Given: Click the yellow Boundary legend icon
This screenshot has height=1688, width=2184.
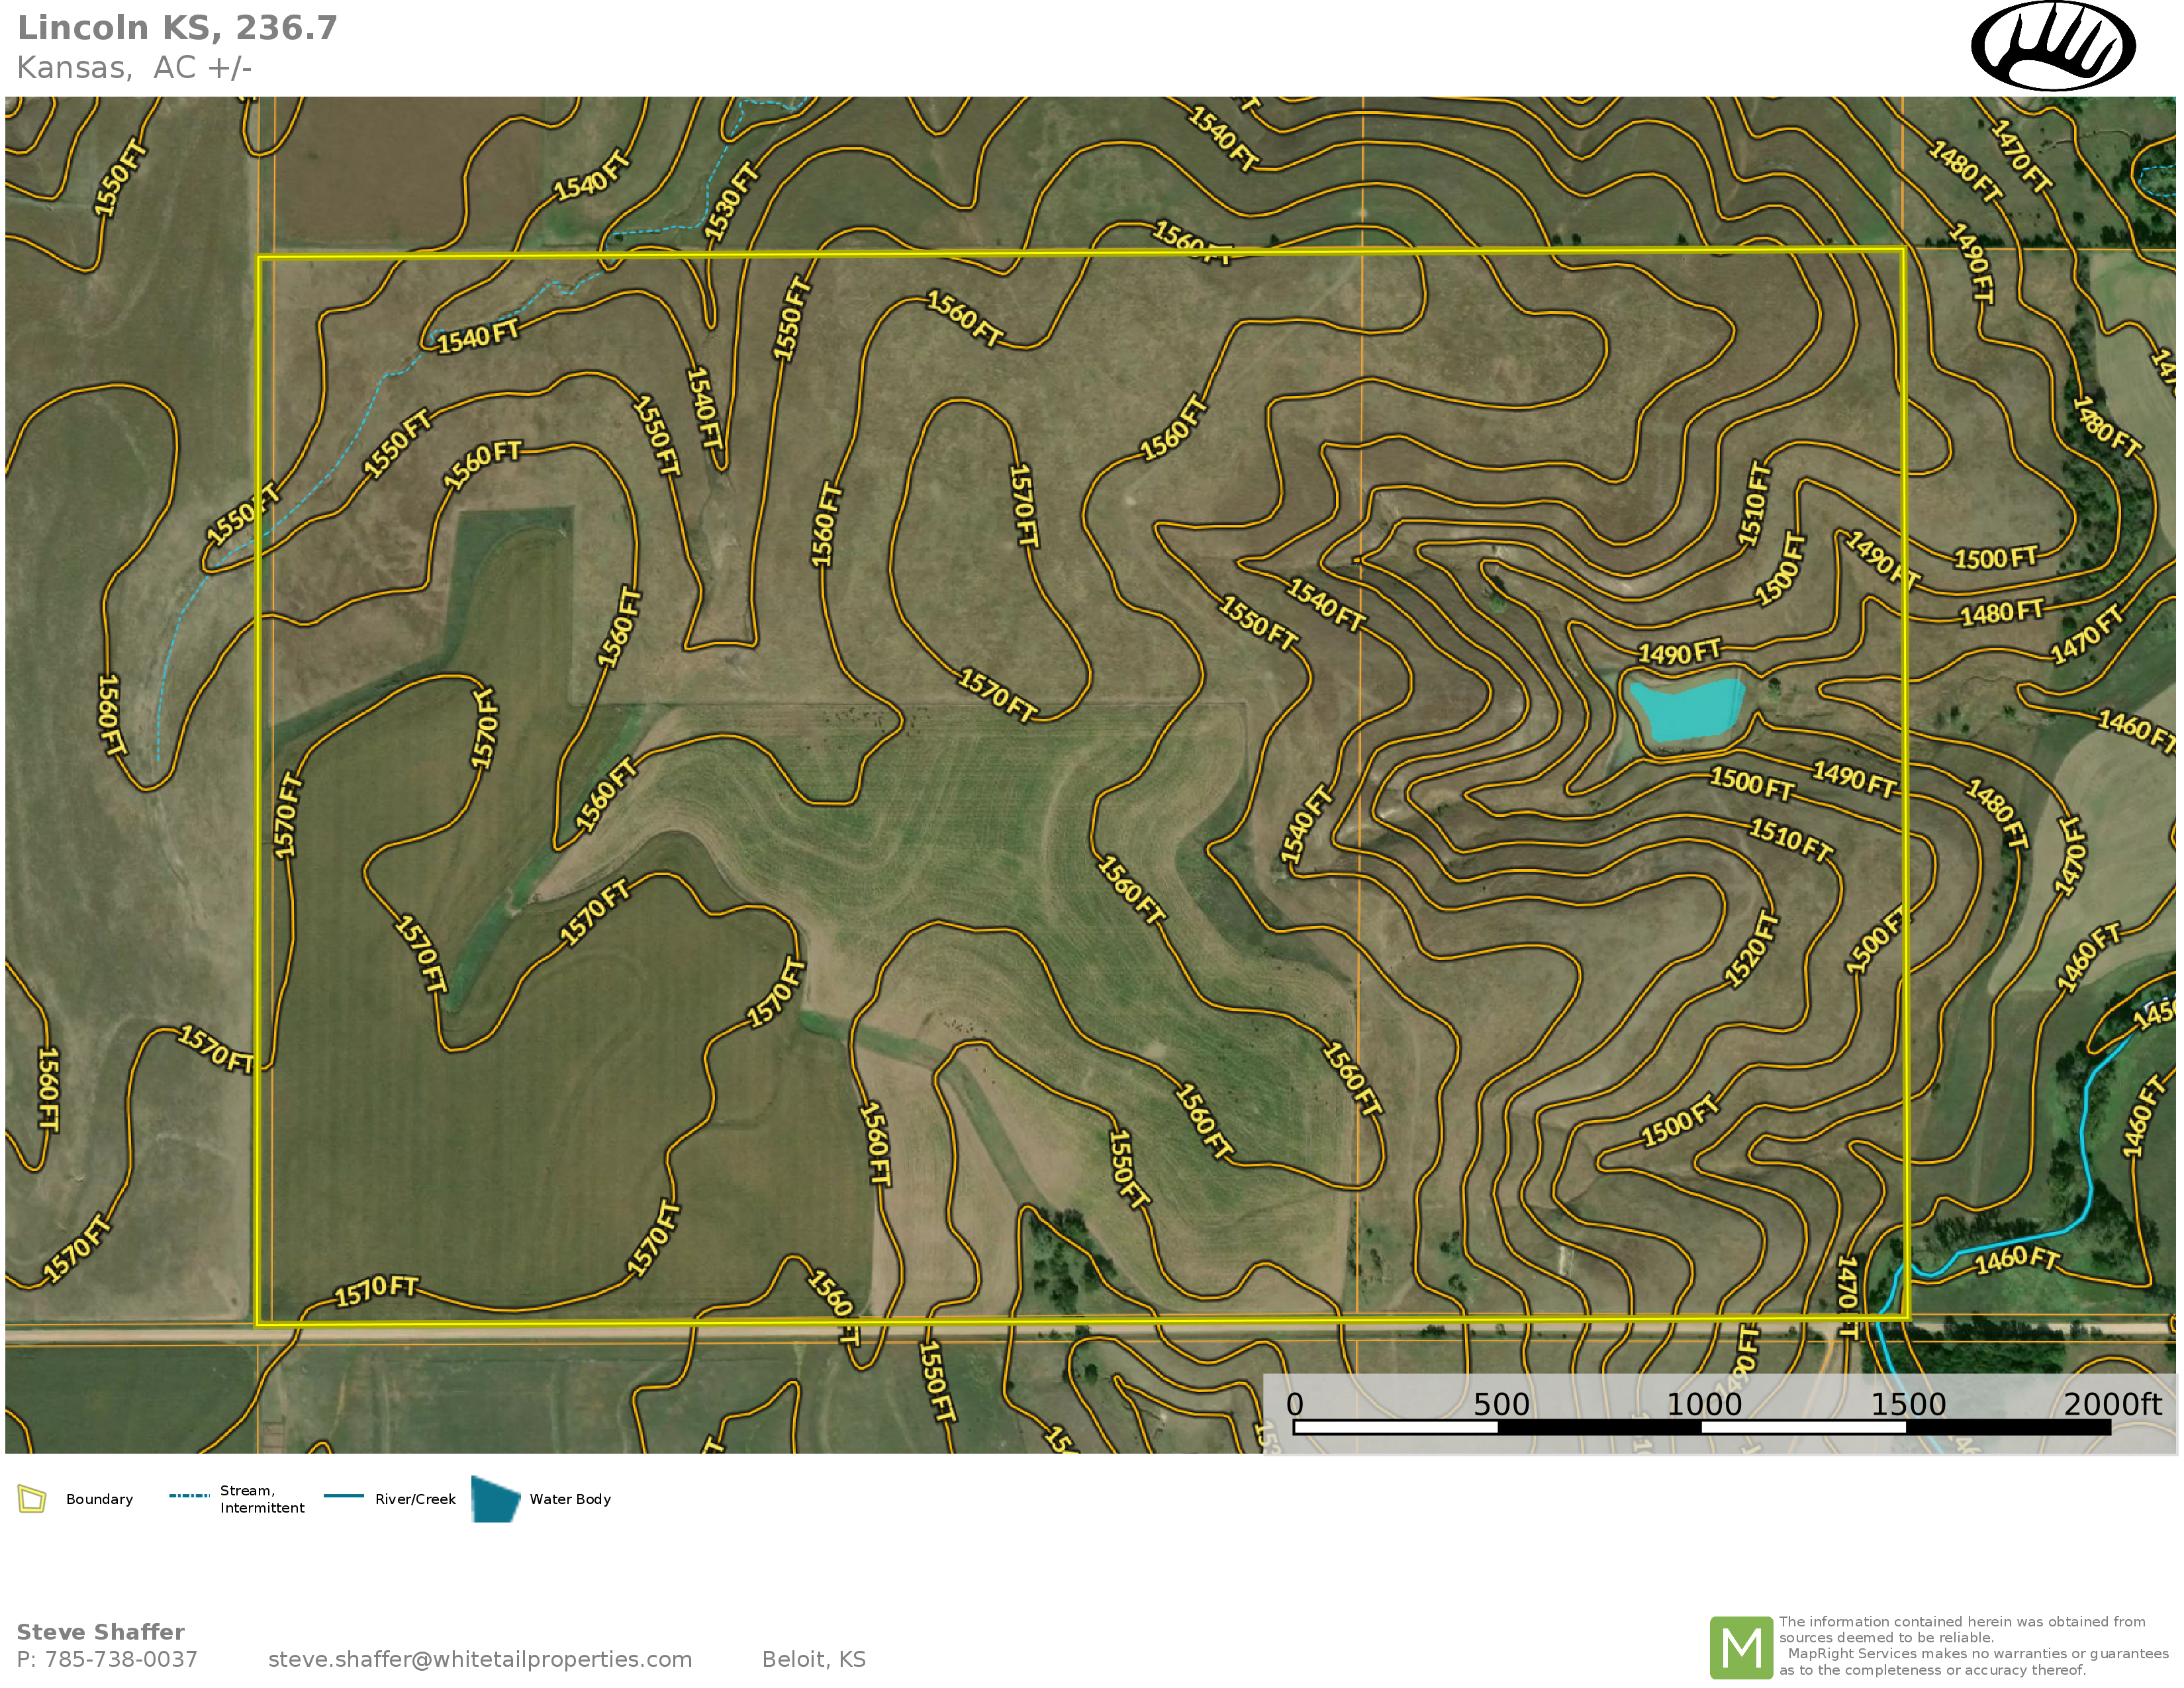Looking at the screenshot, I should click(32, 1499).
